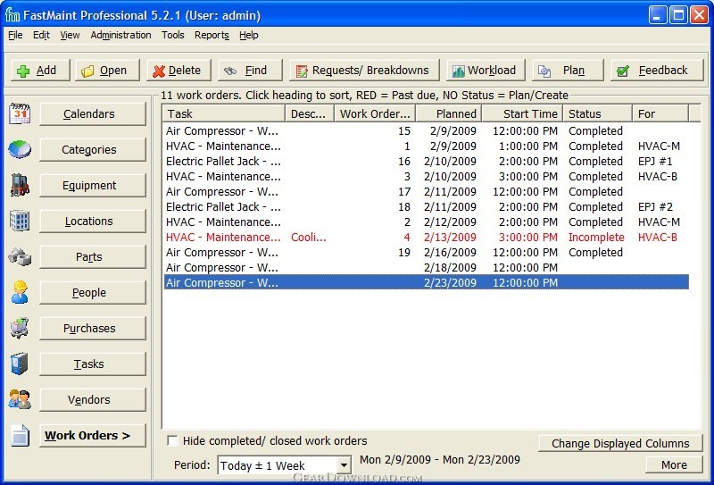Click Change Displayed Columns

point(620,443)
